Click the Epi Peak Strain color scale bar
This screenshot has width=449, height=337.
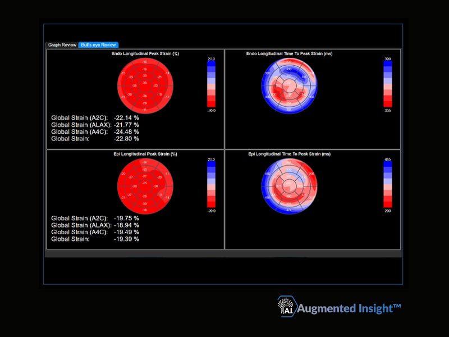[x=212, y=185]
